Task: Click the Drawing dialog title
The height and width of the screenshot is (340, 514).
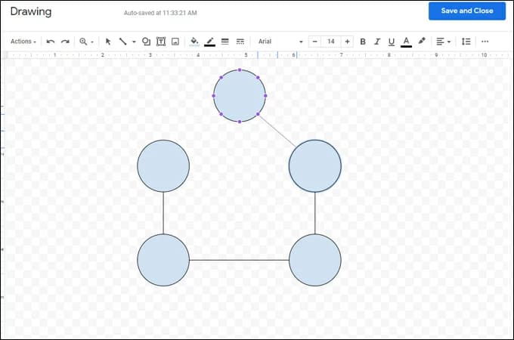Action: point(31,12)
